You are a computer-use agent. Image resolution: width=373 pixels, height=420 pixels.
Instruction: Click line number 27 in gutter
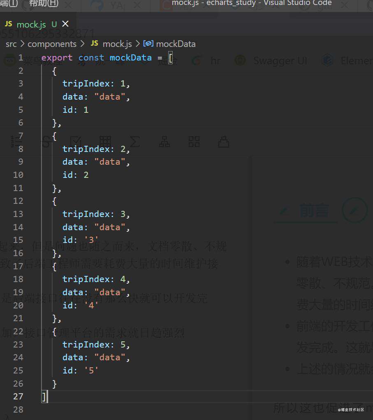click(18, 397)
